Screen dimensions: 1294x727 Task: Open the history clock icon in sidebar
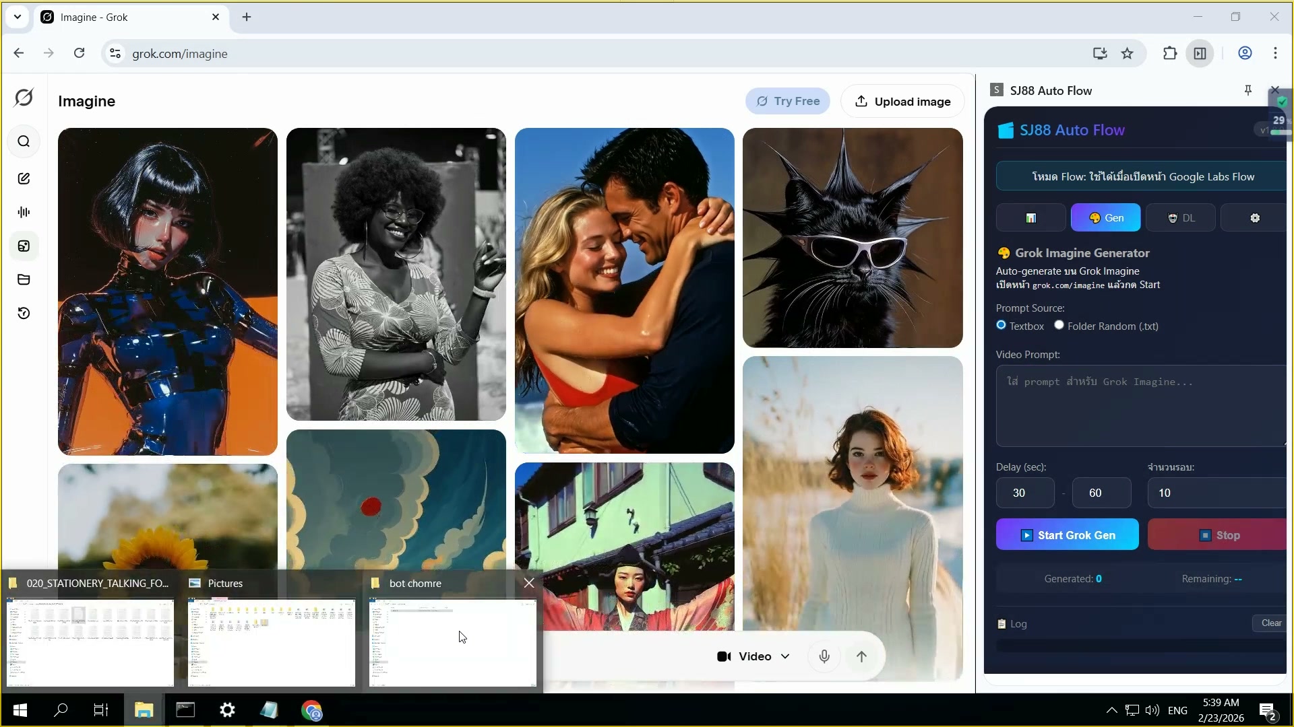pos(24,313)
